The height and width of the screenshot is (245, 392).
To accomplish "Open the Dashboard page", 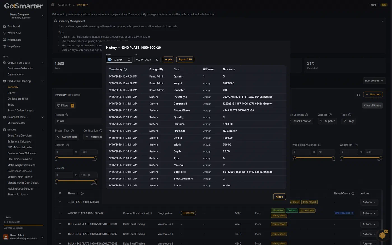I will [x=13, y=27].
